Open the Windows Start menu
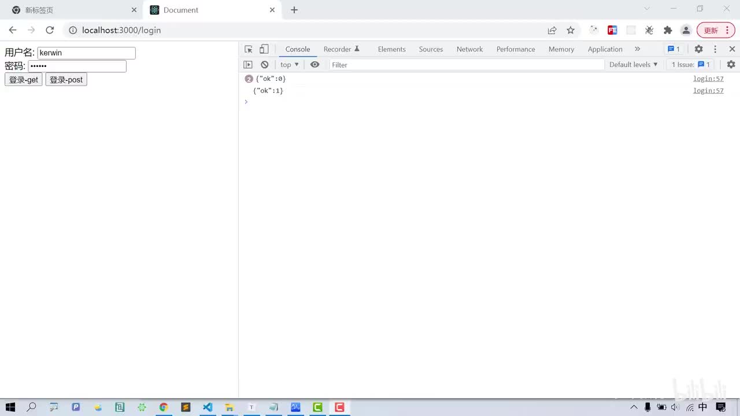Viewport: 740px width, 416px height. pyautogui.click(x=10, y=407)
